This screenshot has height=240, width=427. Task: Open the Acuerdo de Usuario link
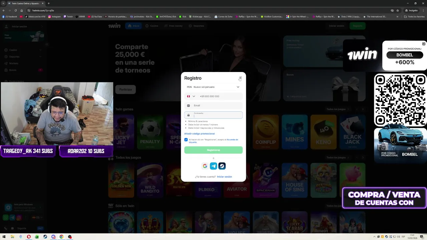point(232,140)
